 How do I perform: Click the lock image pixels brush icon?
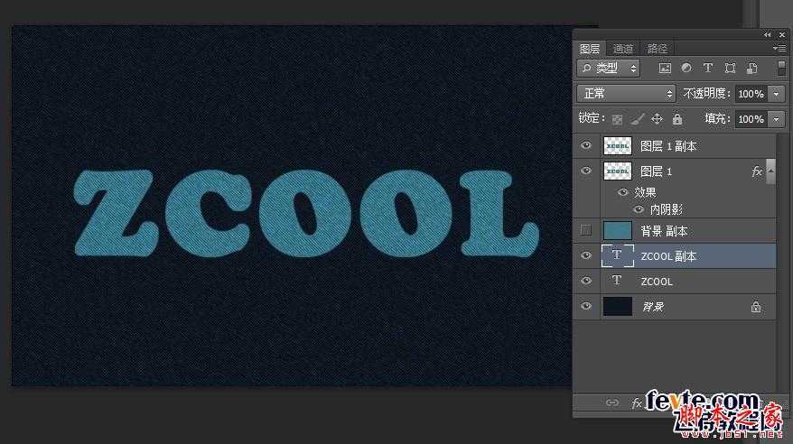638,119
